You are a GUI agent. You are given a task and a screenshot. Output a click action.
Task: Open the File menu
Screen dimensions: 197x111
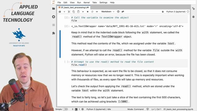pyautogui.click(x=59, y=2)
